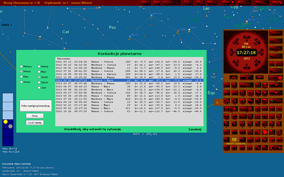
Task: Open WWW from the top bar
Action: click(146, 3)
